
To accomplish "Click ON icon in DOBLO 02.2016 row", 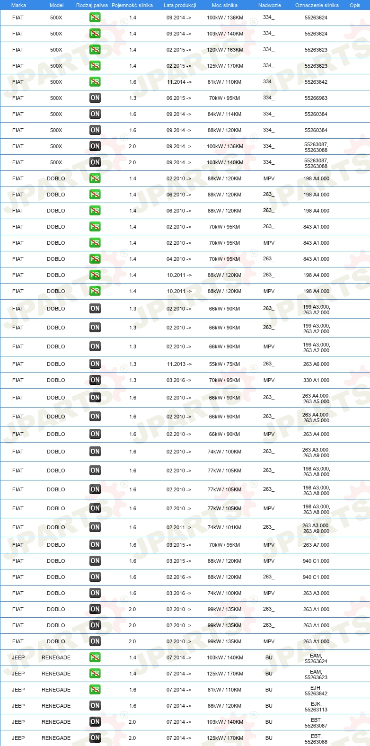I will (95, 577).
